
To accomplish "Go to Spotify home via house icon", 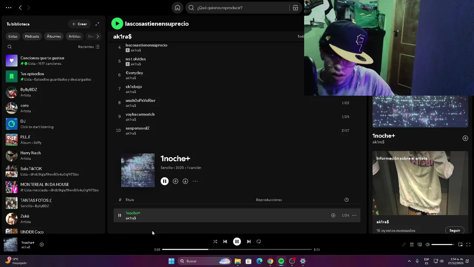I will point(177,8).
